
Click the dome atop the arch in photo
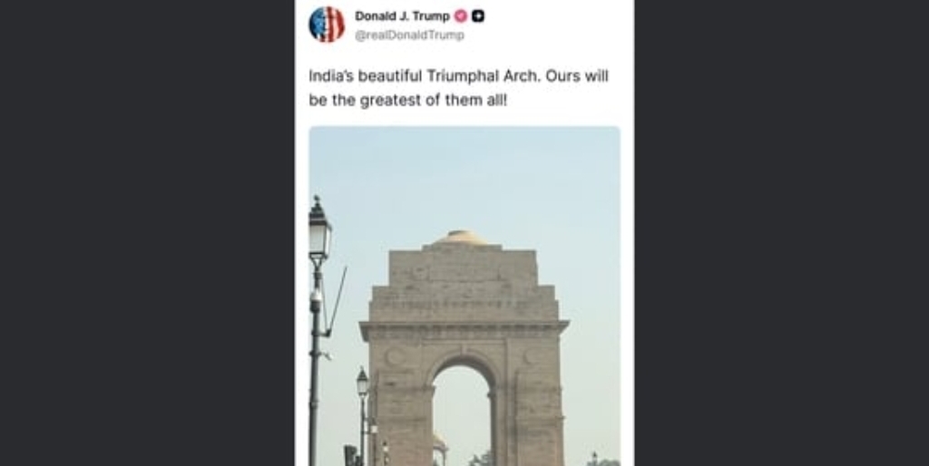click(462, 238)
